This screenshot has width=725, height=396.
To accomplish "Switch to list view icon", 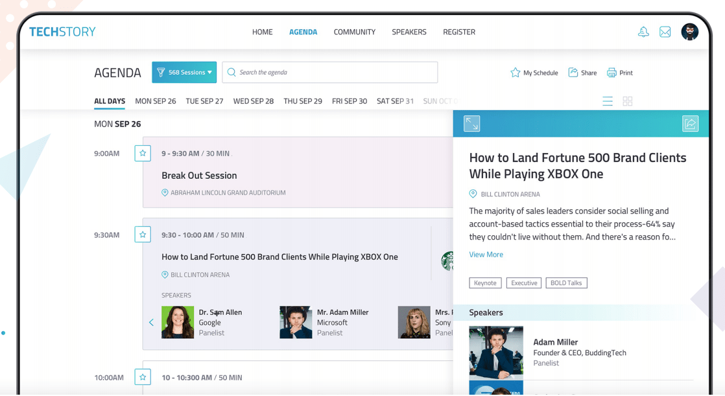I will tap(608, 101).
